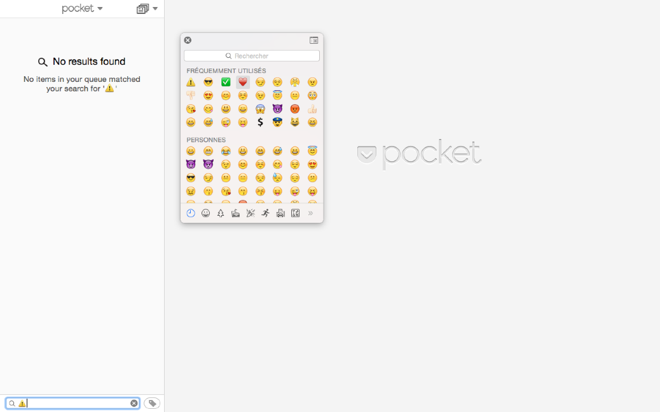
Task: Insert the tears of joy emoji
Action: (226, 151)
